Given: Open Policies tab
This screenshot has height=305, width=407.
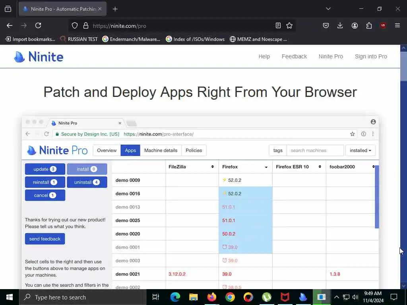Looking at the screenshot, I should click(x=194, y=151).
